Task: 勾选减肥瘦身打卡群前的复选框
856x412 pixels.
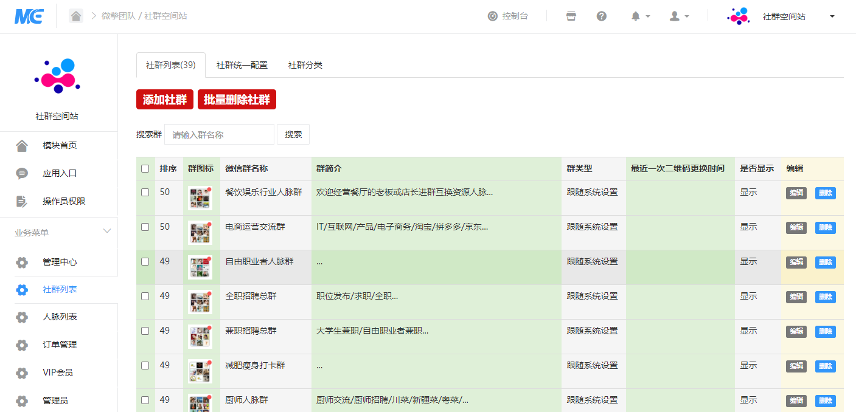Action: (x=145, y=366)
